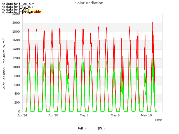Click the red PAR_in legend color marker
This screenshot has width=179, height=134.
tap(73, 129)
